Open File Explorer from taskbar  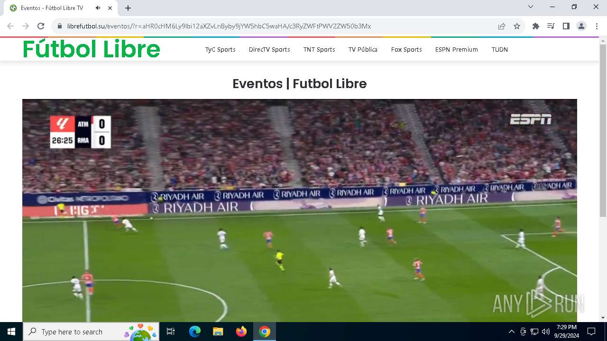click(x=218, y=332)
